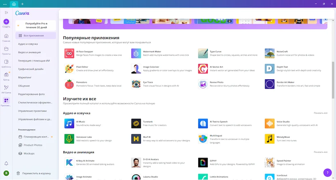Open the Lottie Animations app icon
This screenshot has width=336, height=180.
point(203,177)
